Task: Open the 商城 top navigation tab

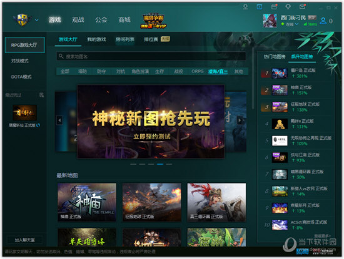Action: tap(124, 20)
